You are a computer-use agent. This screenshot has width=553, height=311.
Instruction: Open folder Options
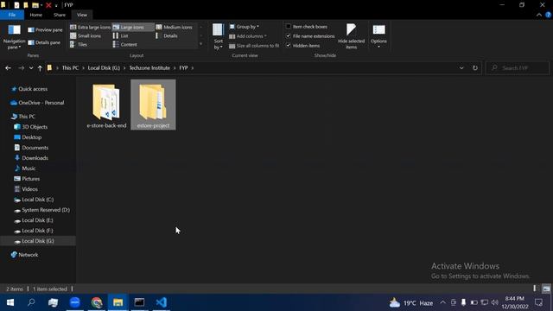coord(378,36)
